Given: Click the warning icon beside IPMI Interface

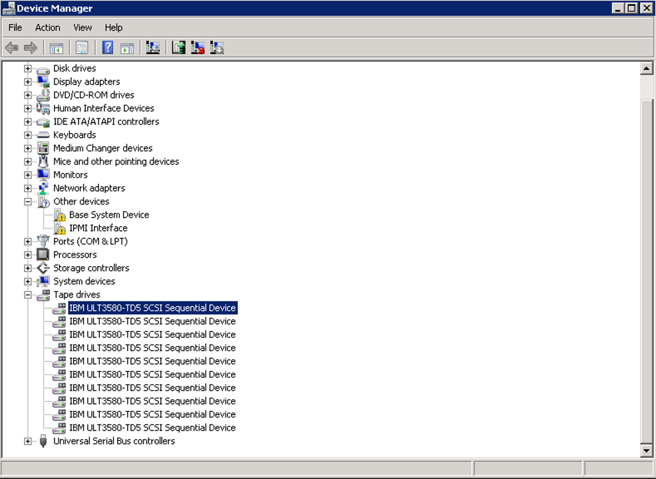Looking at the screenshot, I should coord(59,228).
